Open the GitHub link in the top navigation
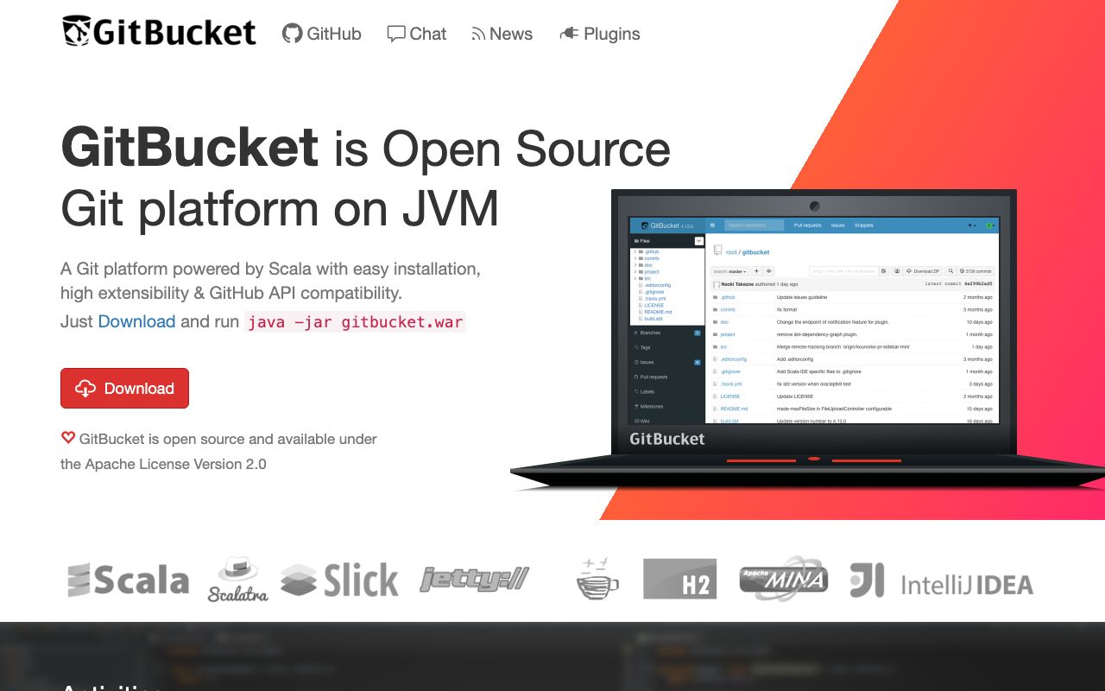 [x=322, y=34]
